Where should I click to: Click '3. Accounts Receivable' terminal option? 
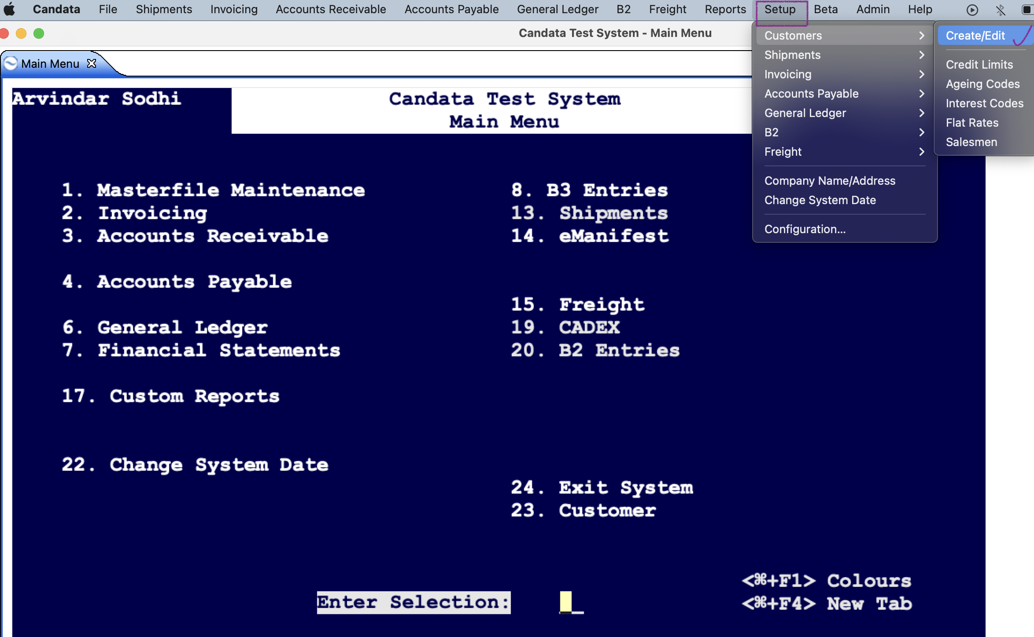pyautogui.click(x=195, y=236)
